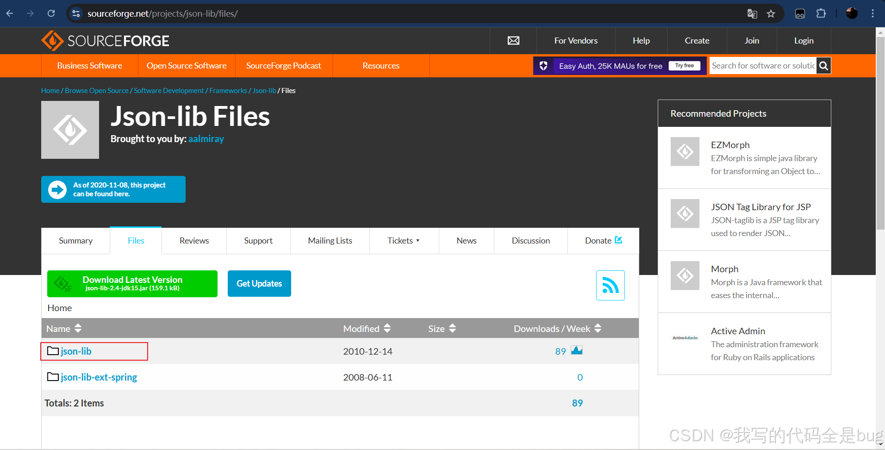This screenshot has width=885, height=450.
Task: Open site information icon in address bar
Action: [76, 13]
